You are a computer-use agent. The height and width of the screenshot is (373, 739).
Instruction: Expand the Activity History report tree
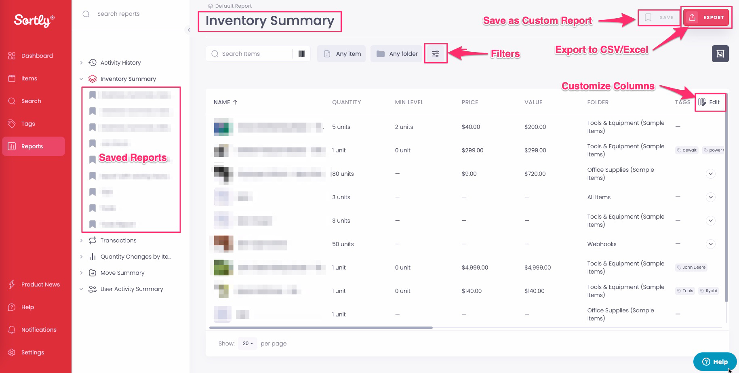pyautogui.click(x=81, y=63)
